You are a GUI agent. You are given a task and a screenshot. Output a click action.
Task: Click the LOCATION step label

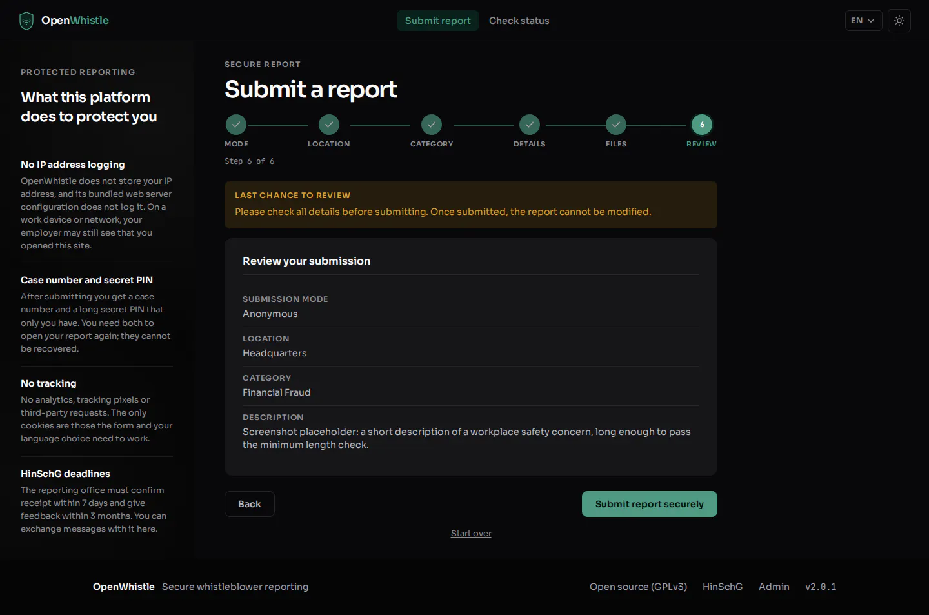(329, 144)
